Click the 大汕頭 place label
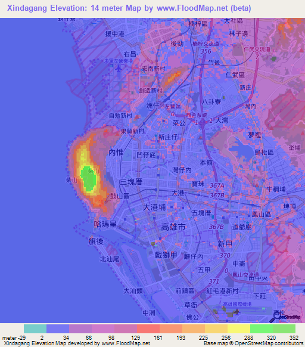 click(x=133, y=290)
